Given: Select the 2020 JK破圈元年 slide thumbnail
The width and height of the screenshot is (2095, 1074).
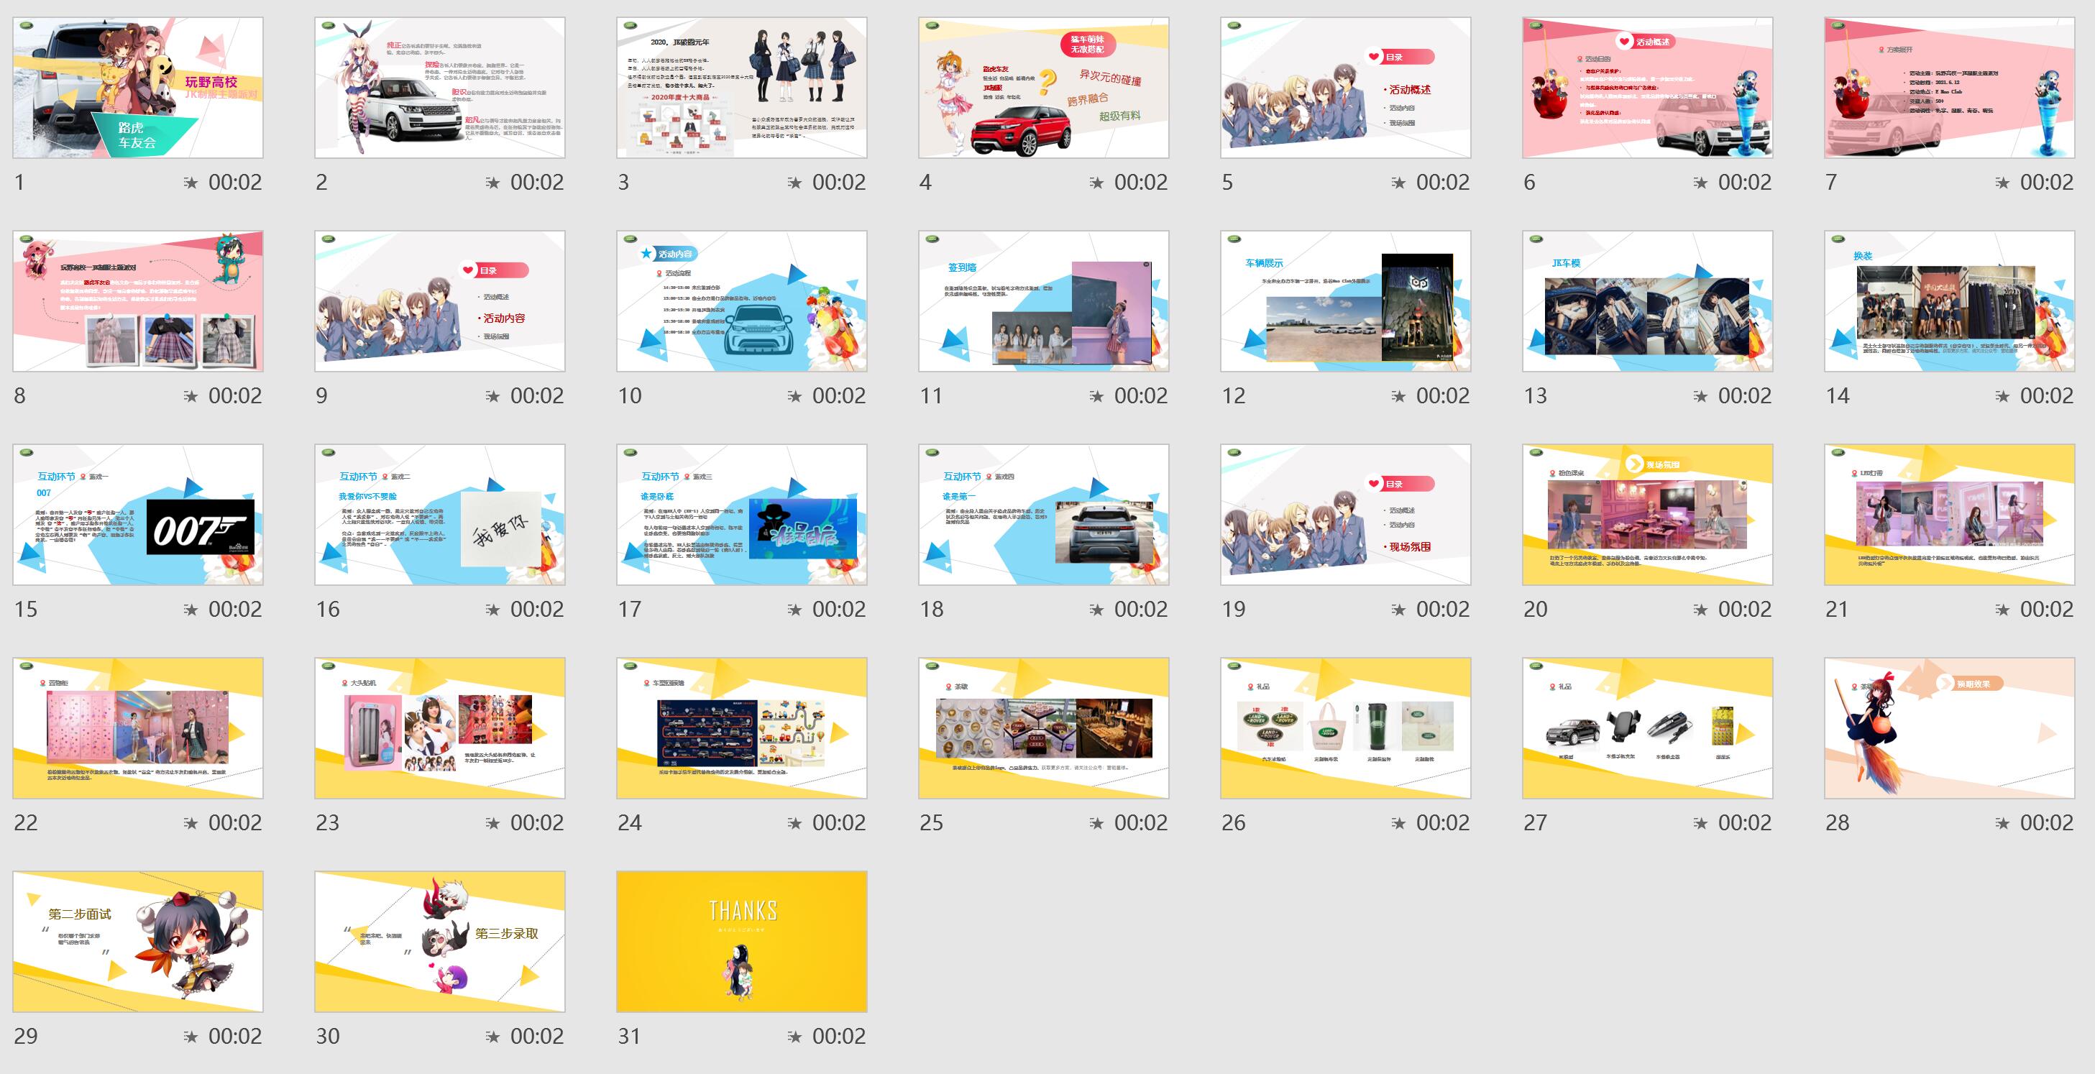Looking at the screenshot, I should [x=742, y=88].
